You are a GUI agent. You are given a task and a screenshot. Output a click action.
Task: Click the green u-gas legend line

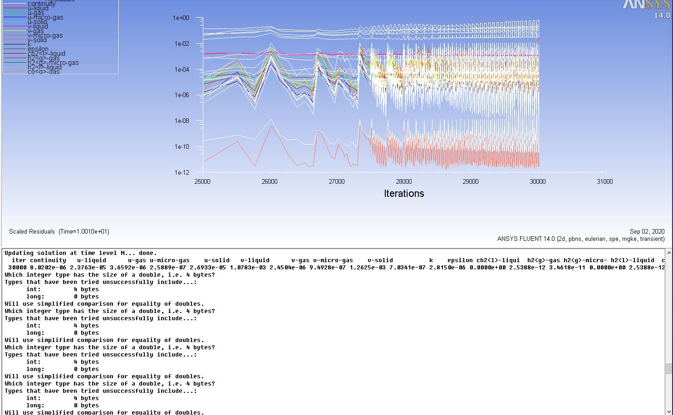14,13
